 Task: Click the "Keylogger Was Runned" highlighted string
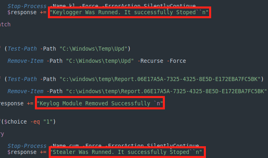[x=129, y=13]
